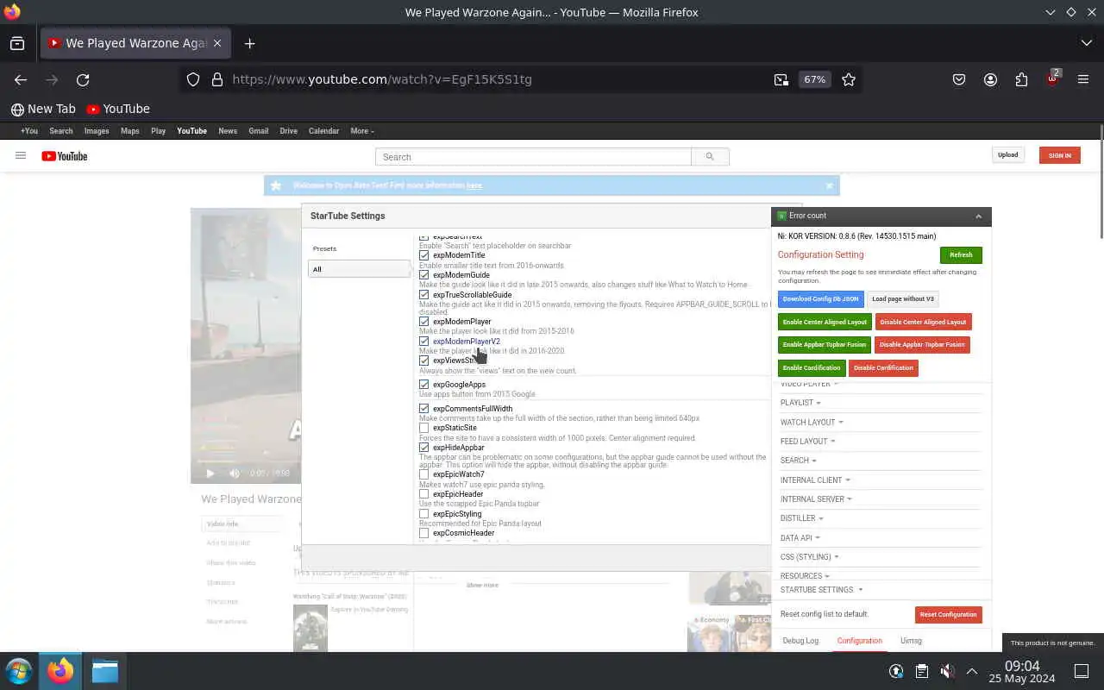Viewport: 1104px width, 690px height.
Task: Uncheck the expModernTitle checkbox
Action: pyautogui.click(x=423, y=255)
